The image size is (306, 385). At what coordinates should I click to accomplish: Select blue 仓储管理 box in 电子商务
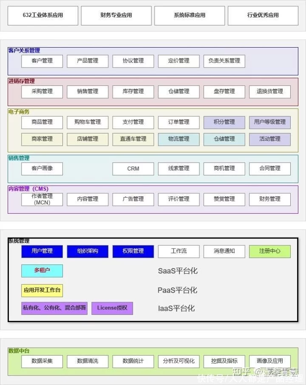point(224,139)
